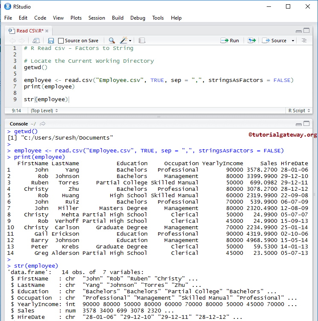Image resolution: width=318 pixels, height=321 pixels.
Task: Click line 9 str(employee) in editor
Action: (46, 99)
